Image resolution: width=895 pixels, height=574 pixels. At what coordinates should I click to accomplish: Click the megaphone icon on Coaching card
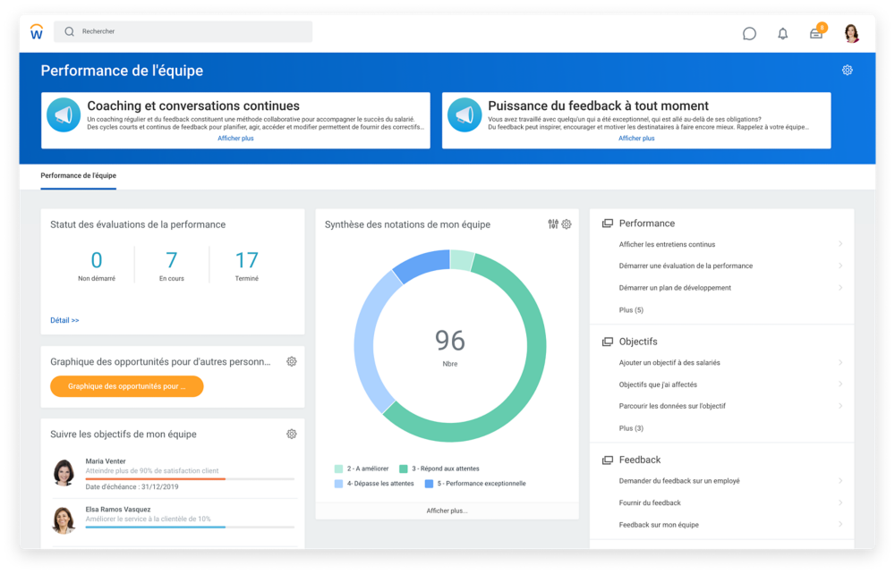point(64,114)
